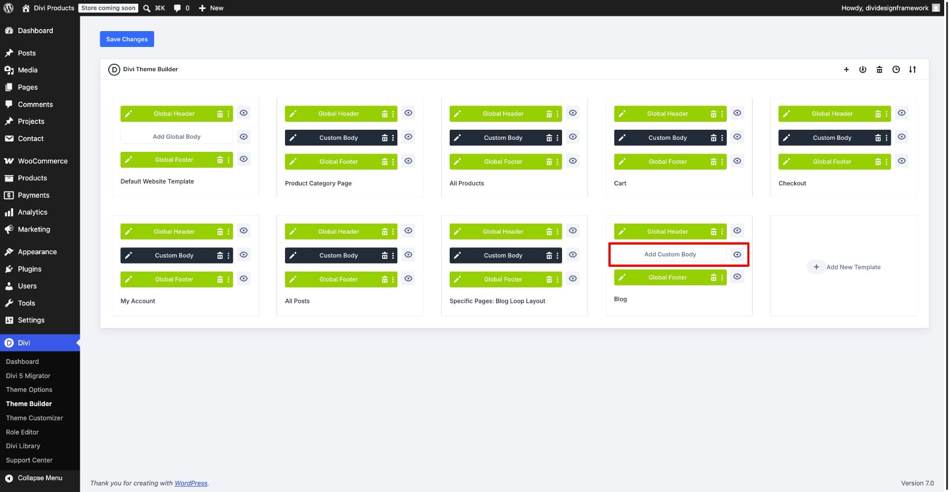Edit Global Header of Default Website Template

tap(128, 113)
